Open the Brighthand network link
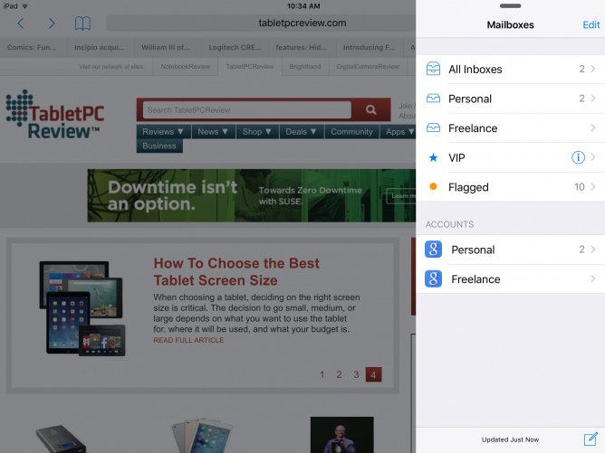The height and width of the screenshot is (453, 605). coord(305,67)
